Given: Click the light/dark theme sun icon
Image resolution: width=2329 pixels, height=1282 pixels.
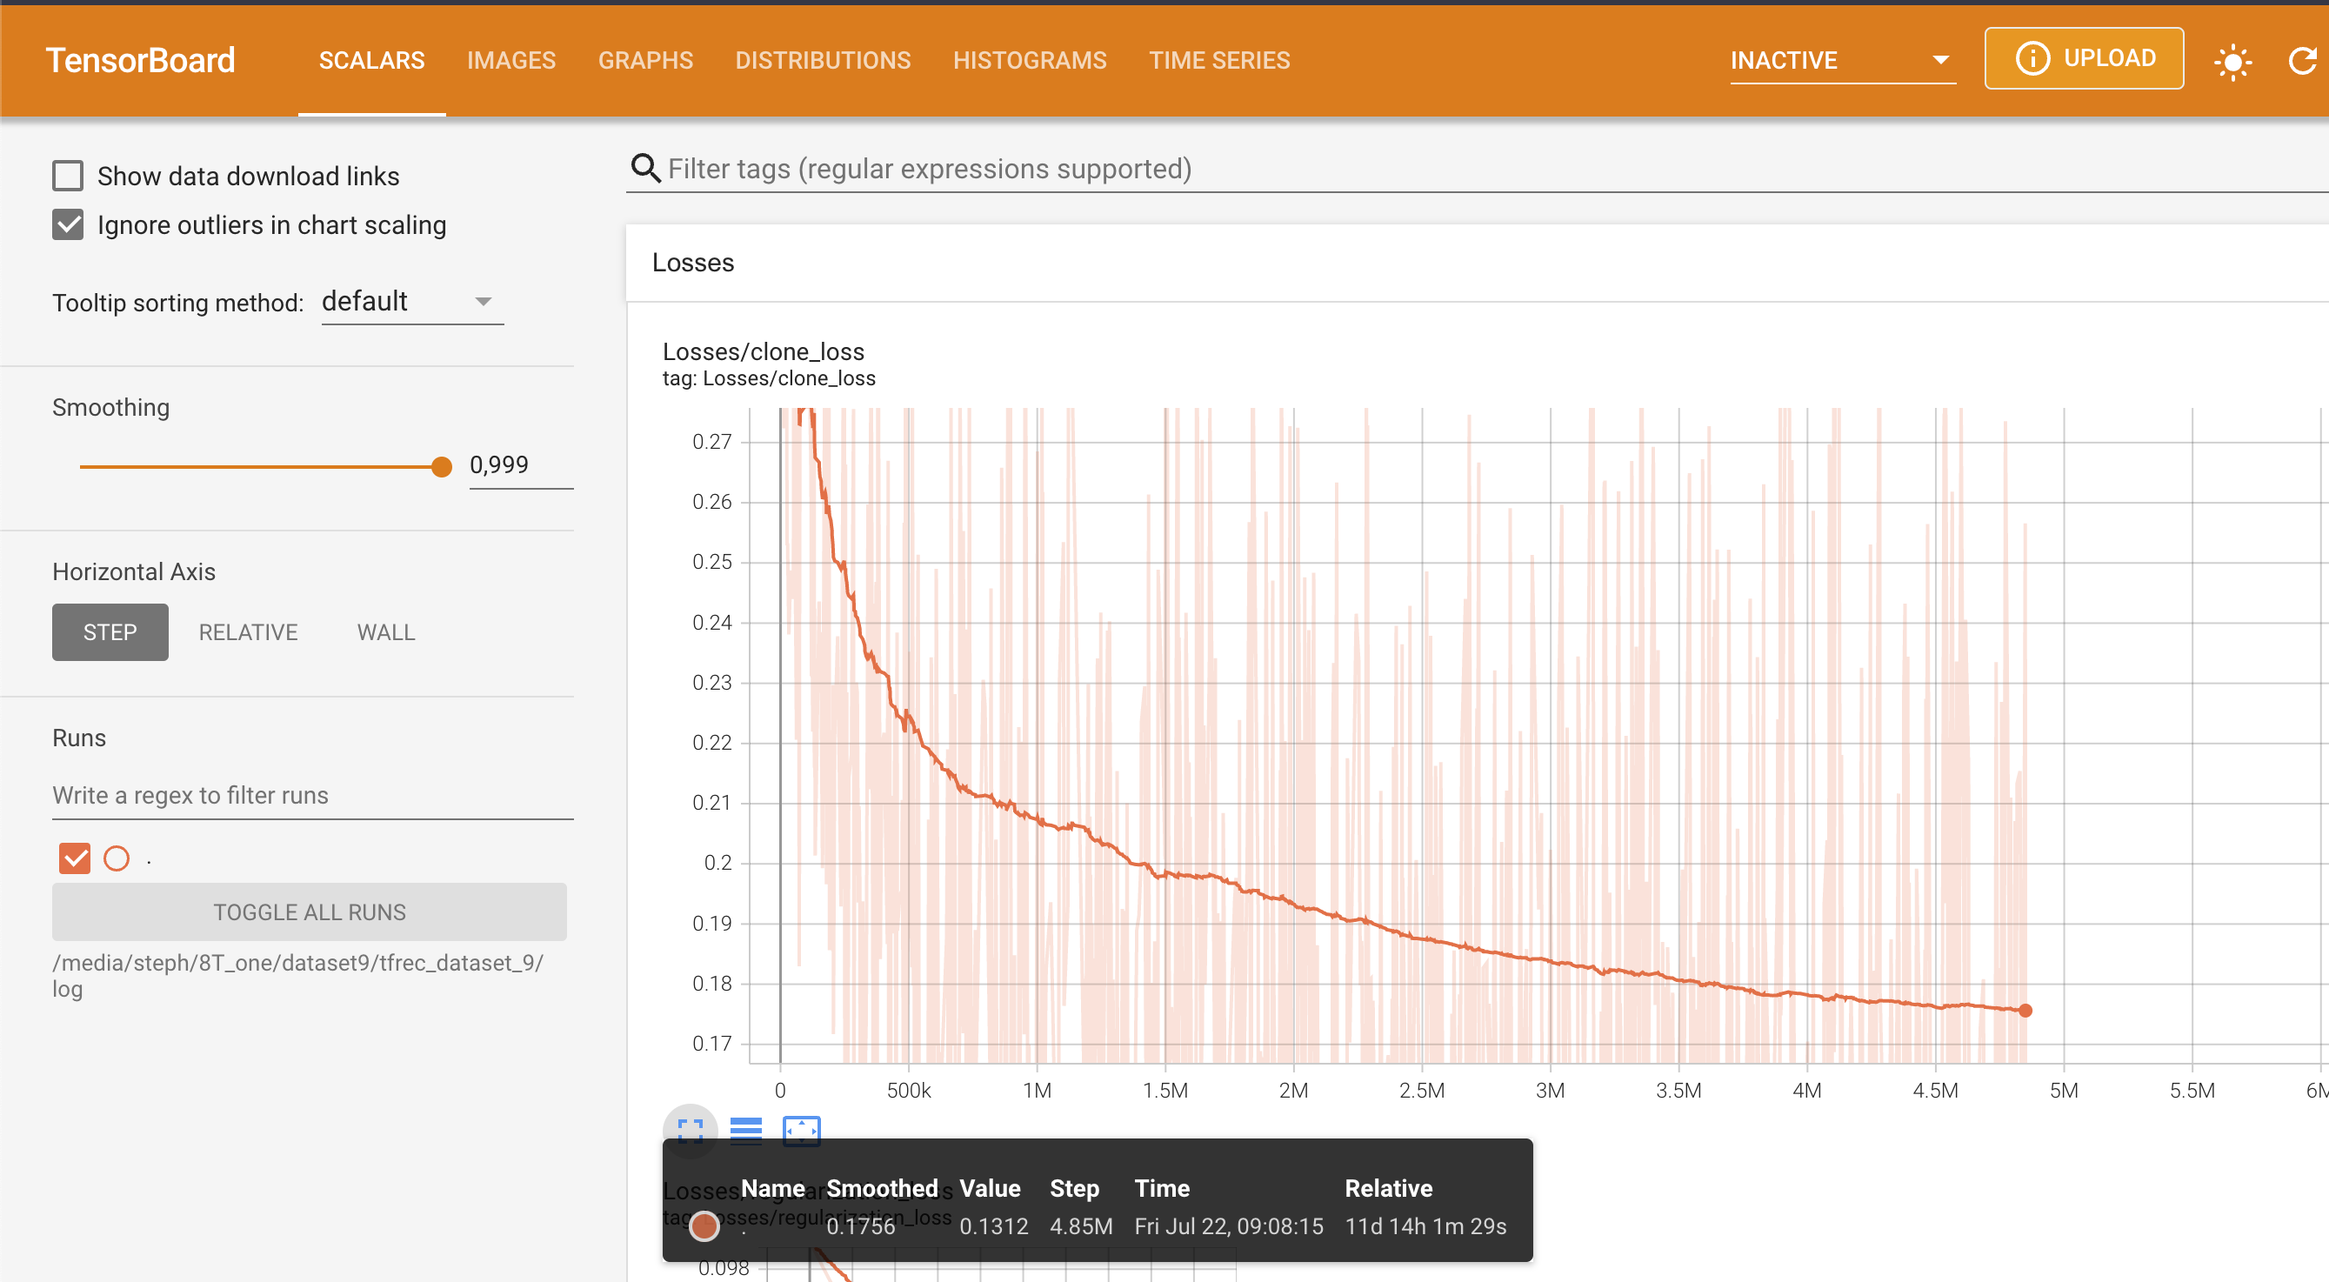Looking at the screenshot, I should click(2232, 62).
